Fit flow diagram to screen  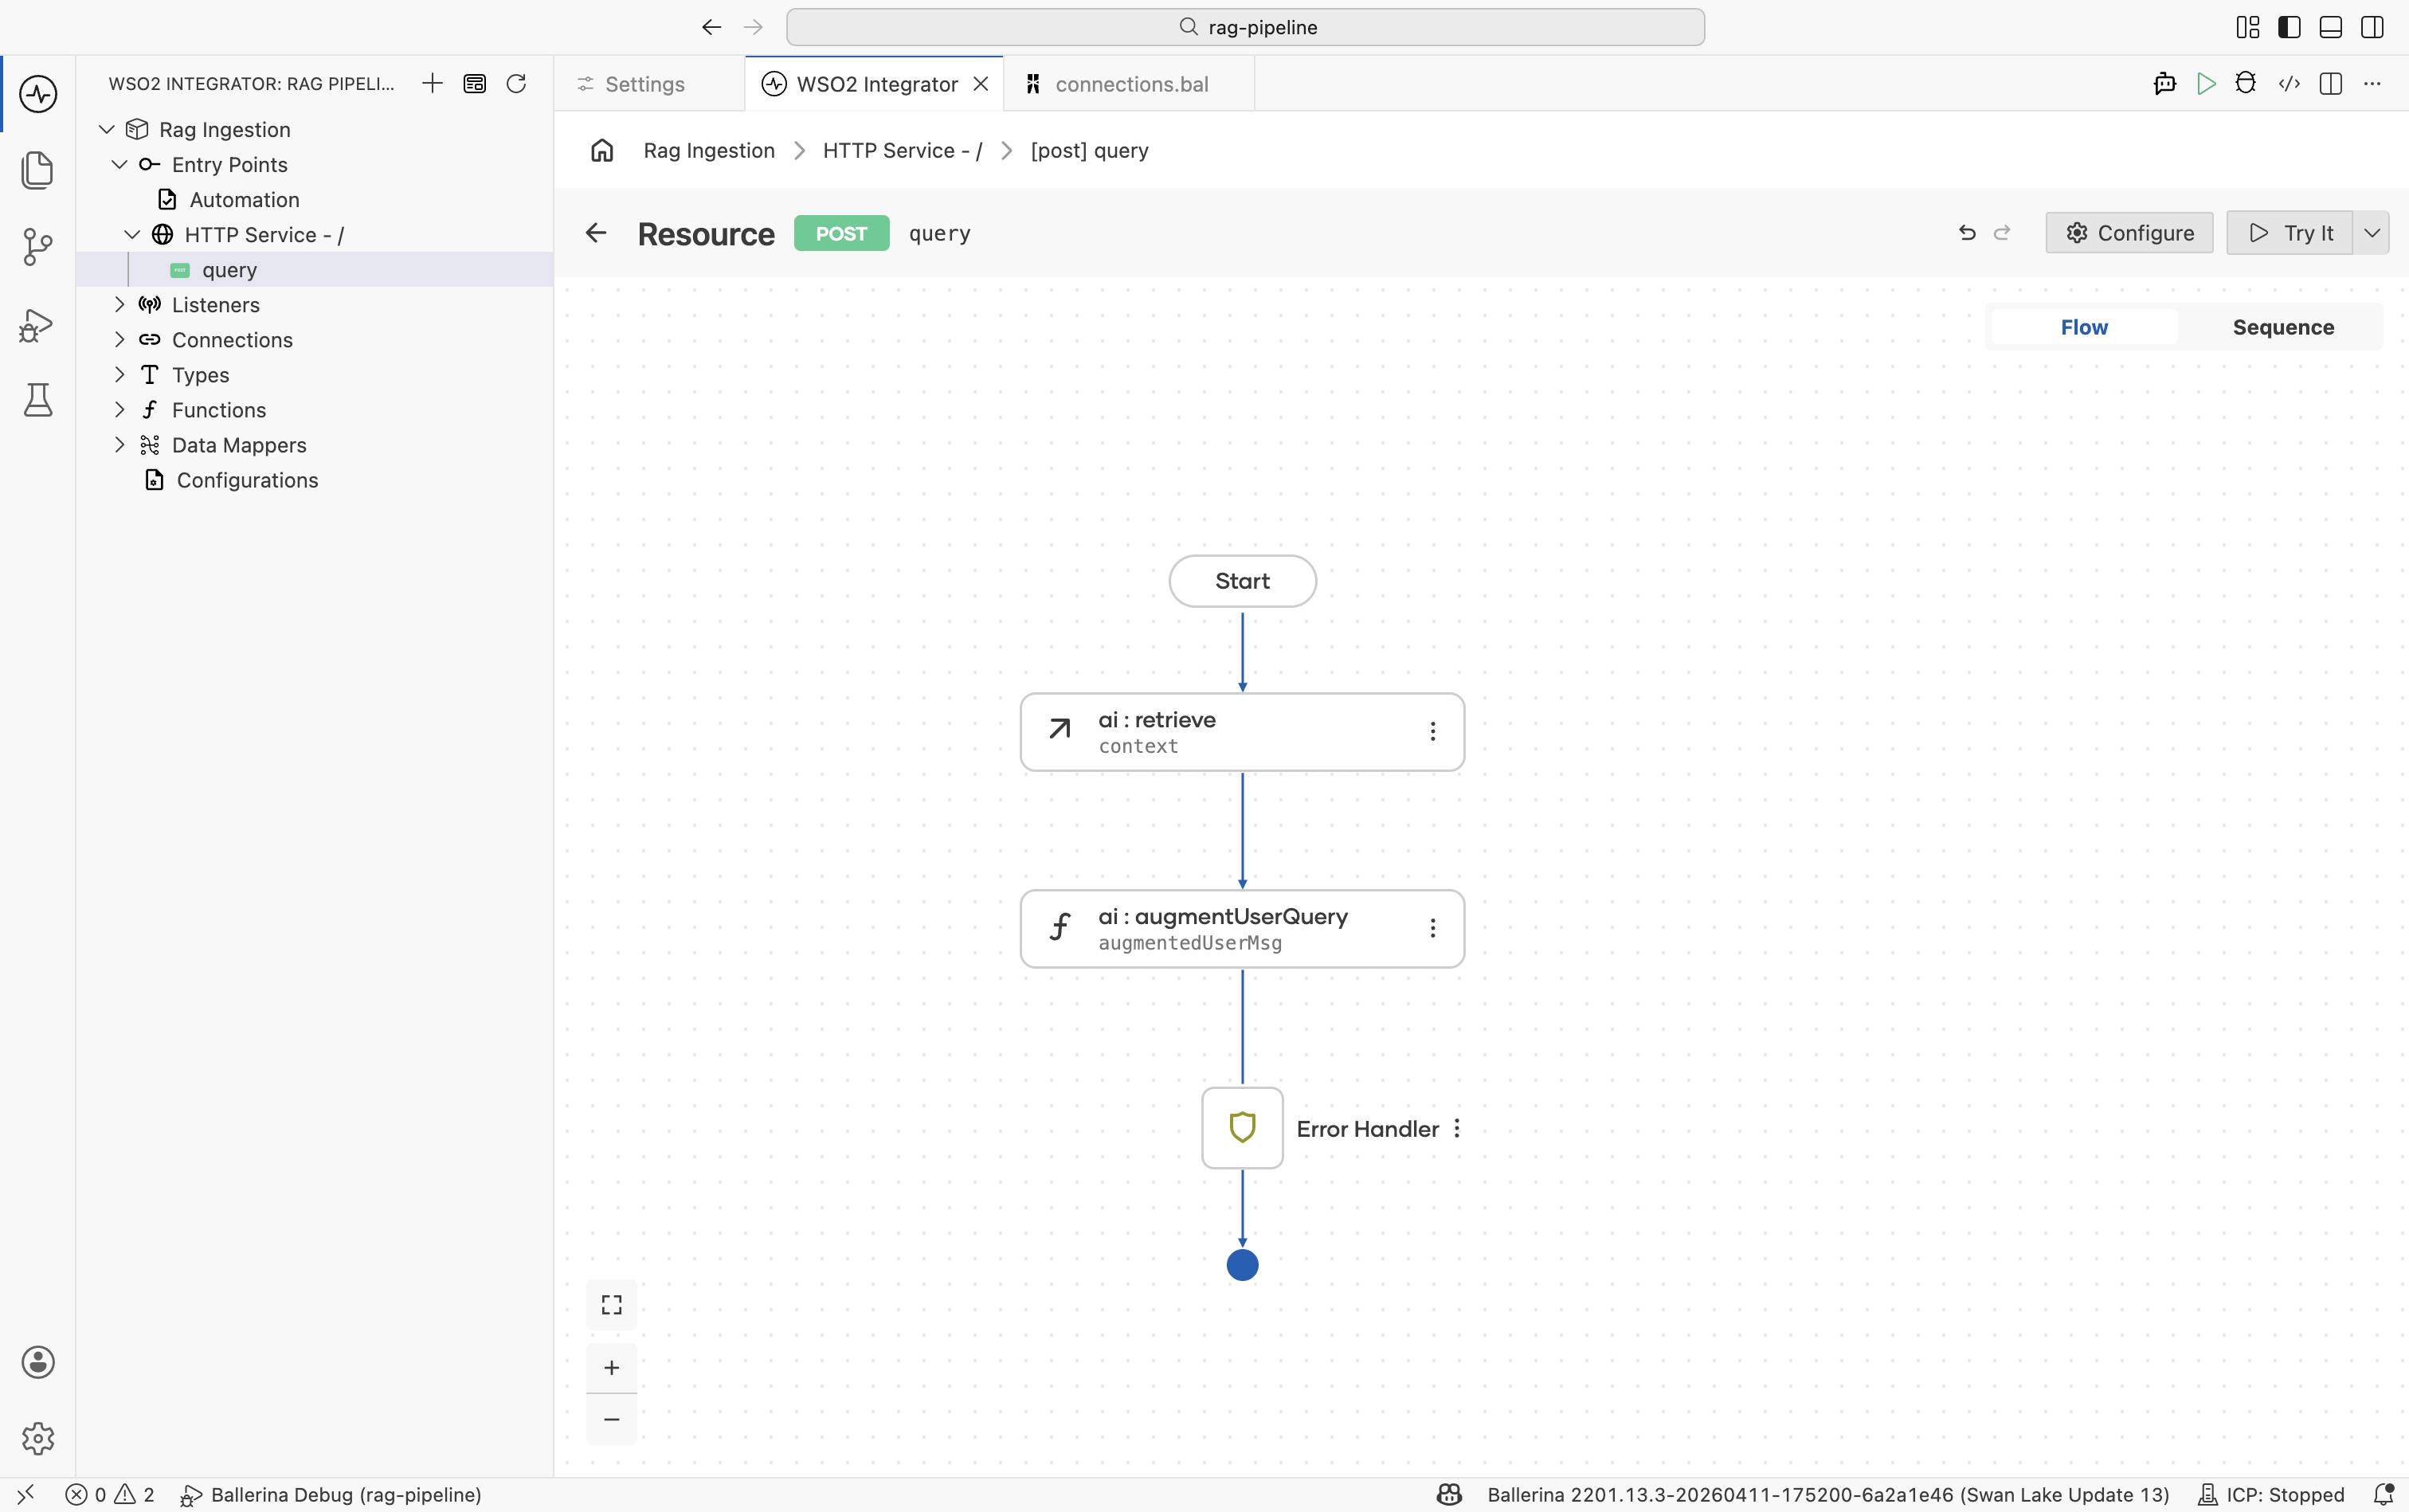(x=612, y=1305)
